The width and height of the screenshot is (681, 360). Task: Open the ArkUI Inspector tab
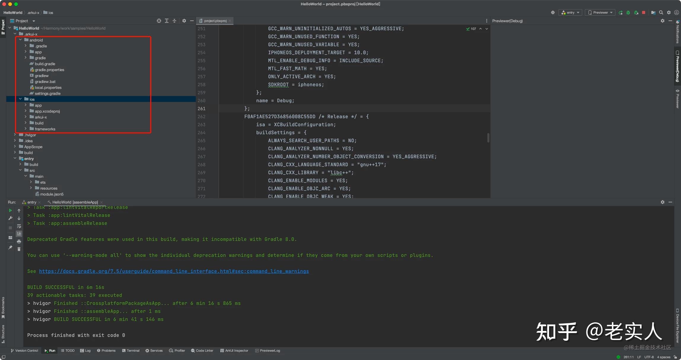point(234,351)
